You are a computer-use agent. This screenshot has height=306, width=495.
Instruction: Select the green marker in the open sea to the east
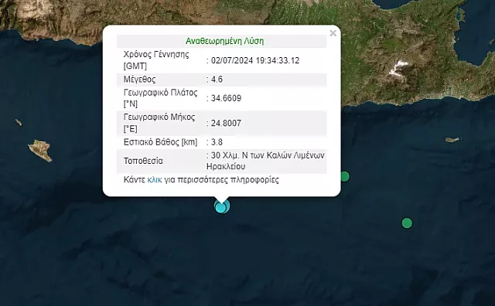pos(407,223)
